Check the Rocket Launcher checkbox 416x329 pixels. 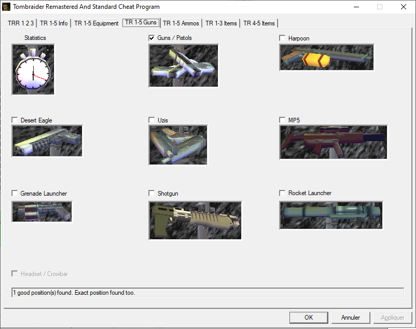[x=282, y=193]
